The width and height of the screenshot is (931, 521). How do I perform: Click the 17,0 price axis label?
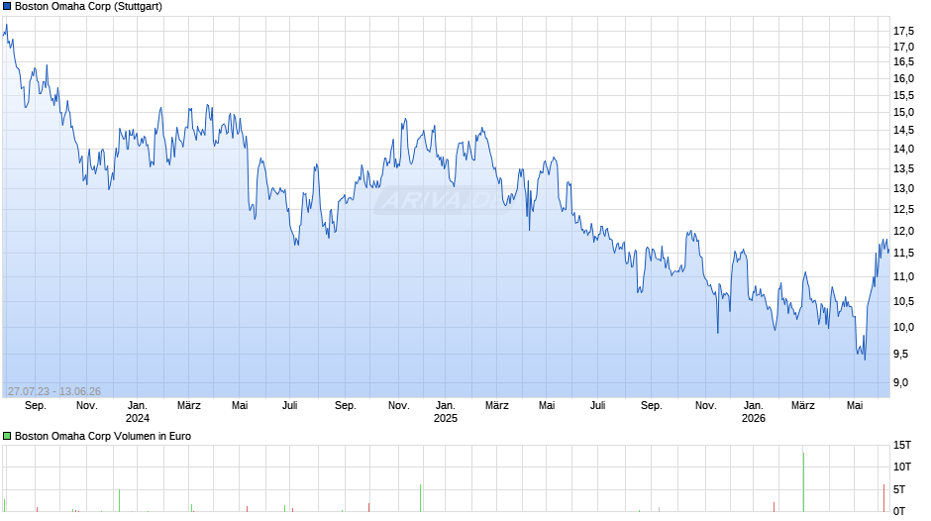pyautogui.click(x=903, y=47)
